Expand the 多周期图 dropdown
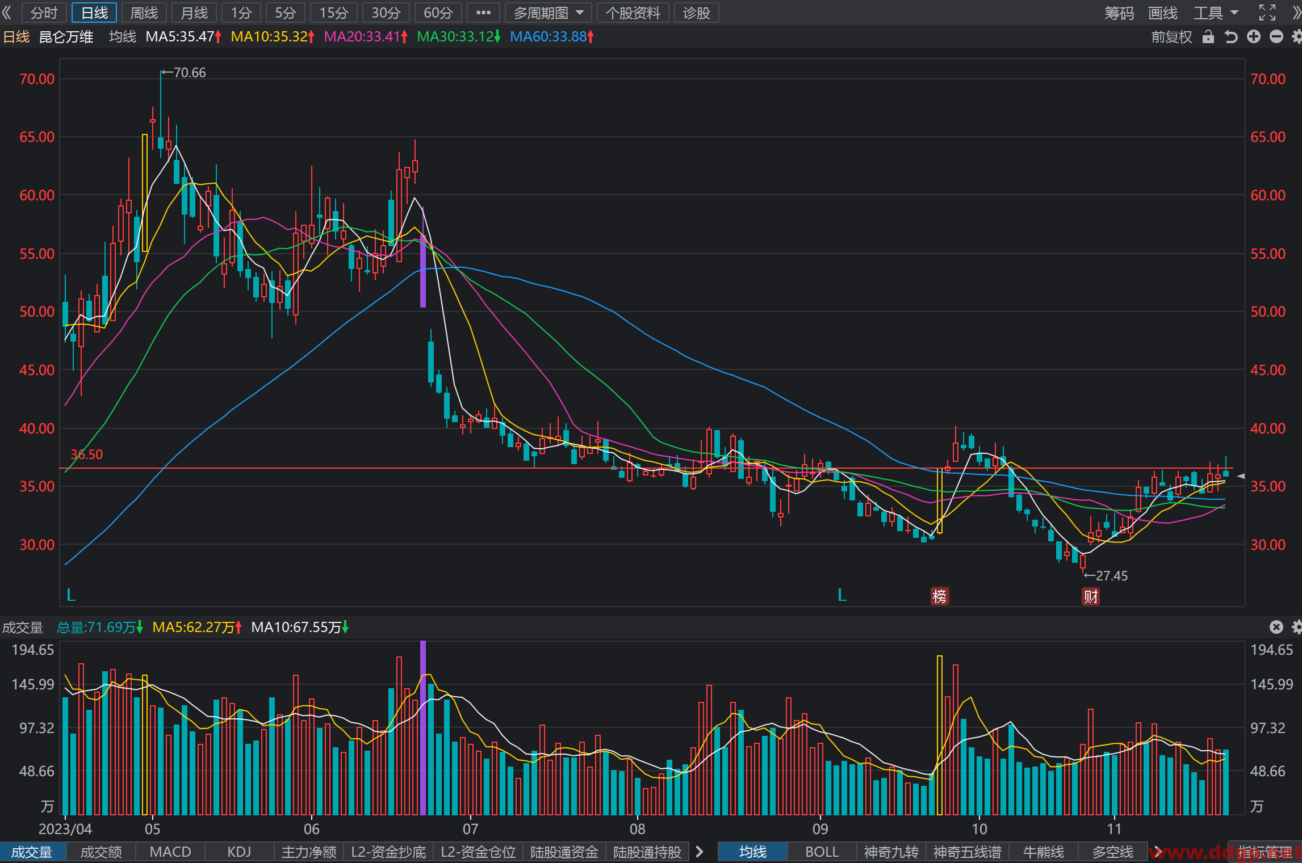Image resolution: width=1302 pixels, height=863 pixels. point(549,12)
